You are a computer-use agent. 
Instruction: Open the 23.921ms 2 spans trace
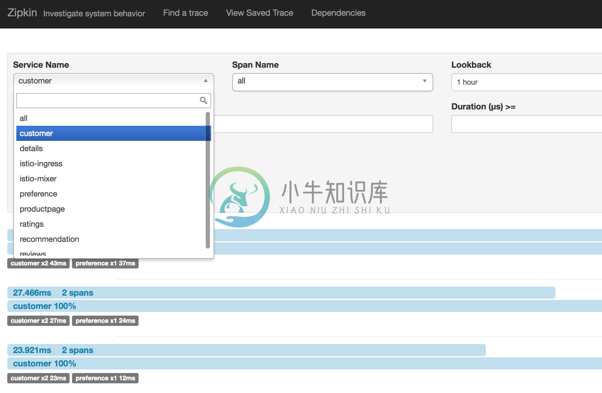247,350
